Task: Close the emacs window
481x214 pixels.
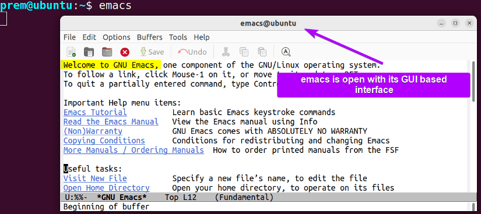Action: click(469, 23)
